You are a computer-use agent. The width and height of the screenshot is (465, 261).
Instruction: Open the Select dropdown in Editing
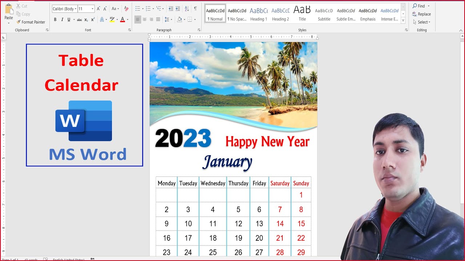pos(421,22)
